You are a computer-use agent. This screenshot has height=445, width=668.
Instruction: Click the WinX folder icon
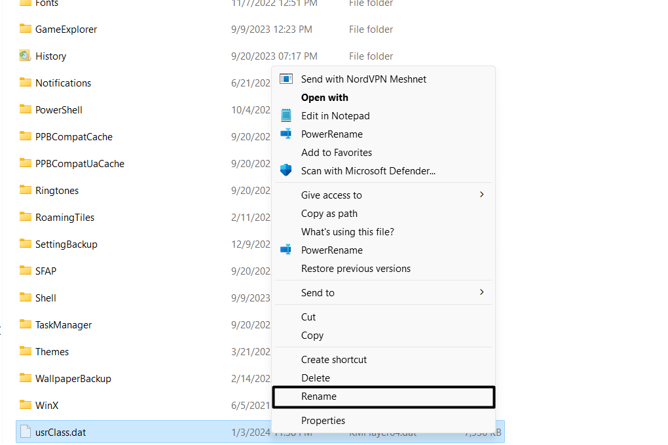24,405
